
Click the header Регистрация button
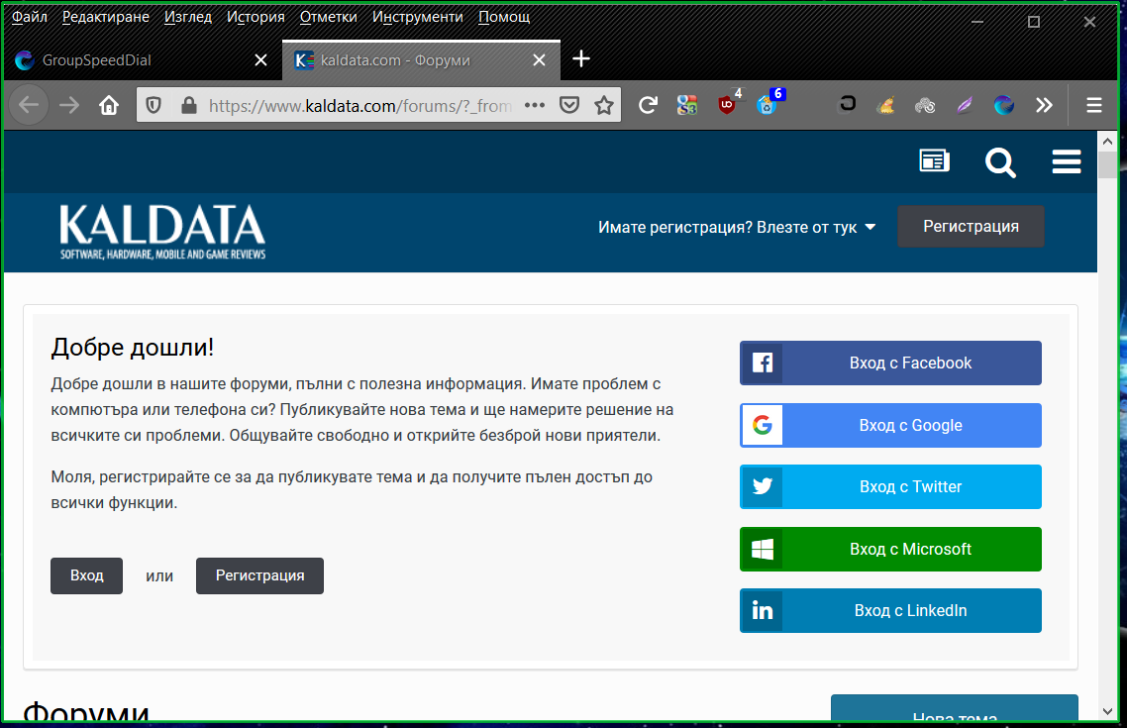[x=971, y=227]
